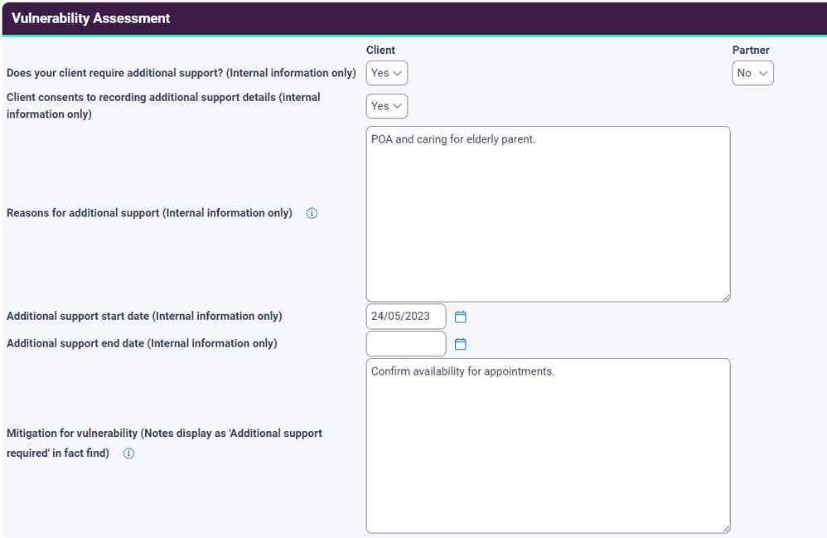Click the 'Additional support start date' label
Screen dimensions: 827x538
tap(144, 316)
